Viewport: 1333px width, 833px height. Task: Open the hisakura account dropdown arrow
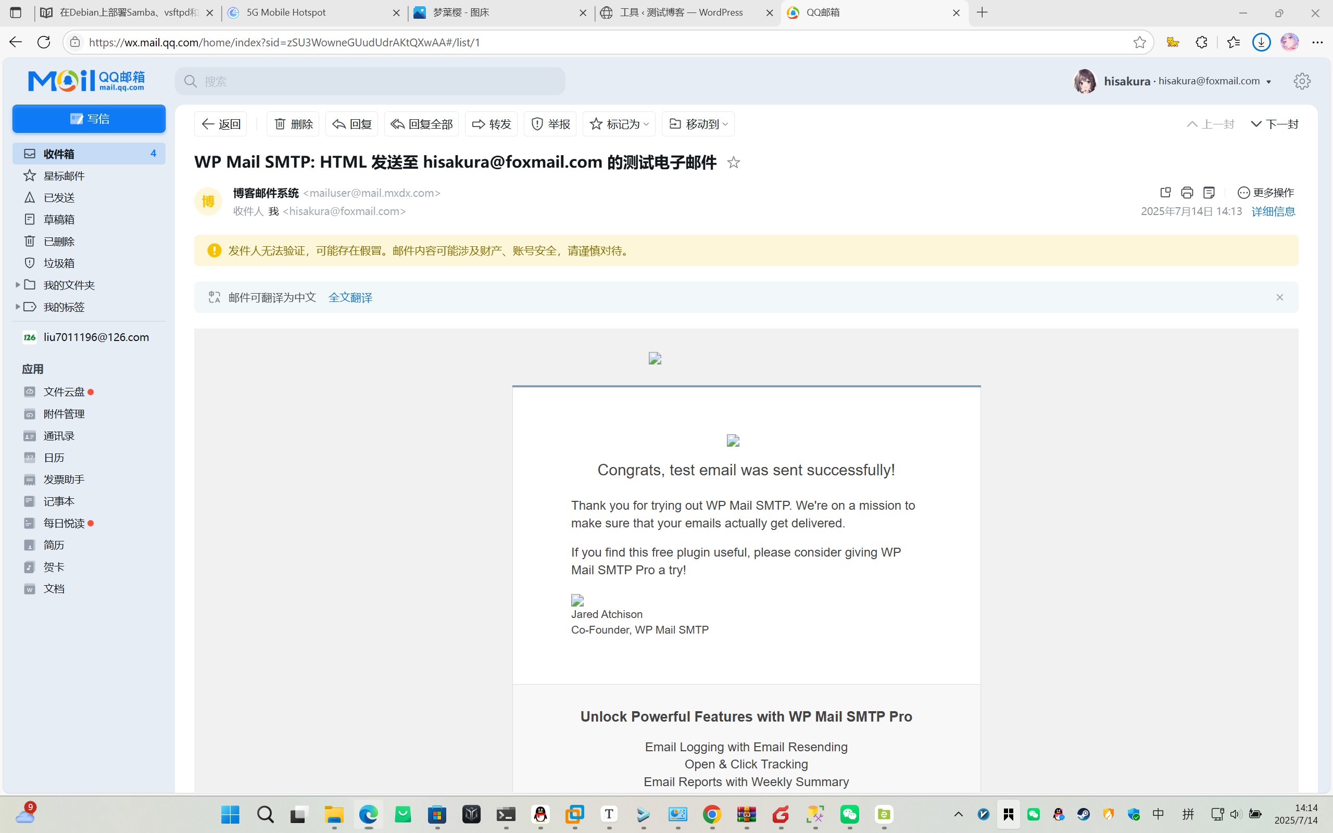(x=1268, y=82)
